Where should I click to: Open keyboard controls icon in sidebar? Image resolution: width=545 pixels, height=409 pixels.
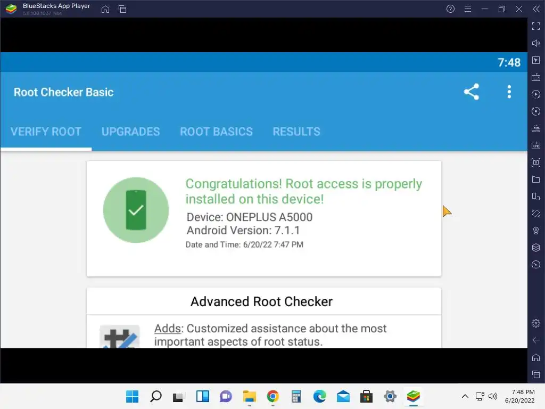pos(536,77)
